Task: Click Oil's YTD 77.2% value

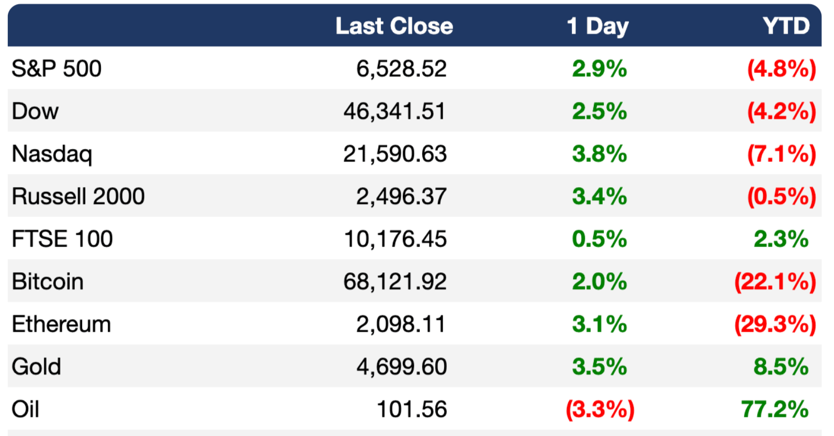Action: [774, 409]
